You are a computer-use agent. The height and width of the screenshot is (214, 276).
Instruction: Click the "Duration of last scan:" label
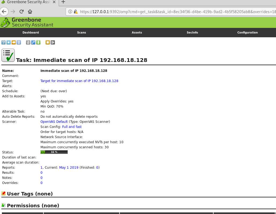click(x=19, y=157)
